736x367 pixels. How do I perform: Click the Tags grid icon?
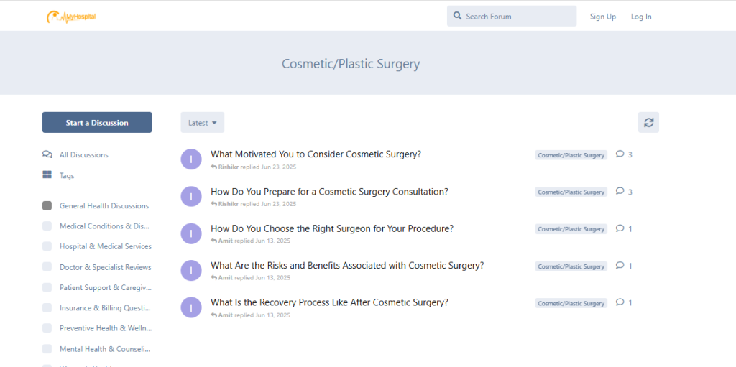47,175
